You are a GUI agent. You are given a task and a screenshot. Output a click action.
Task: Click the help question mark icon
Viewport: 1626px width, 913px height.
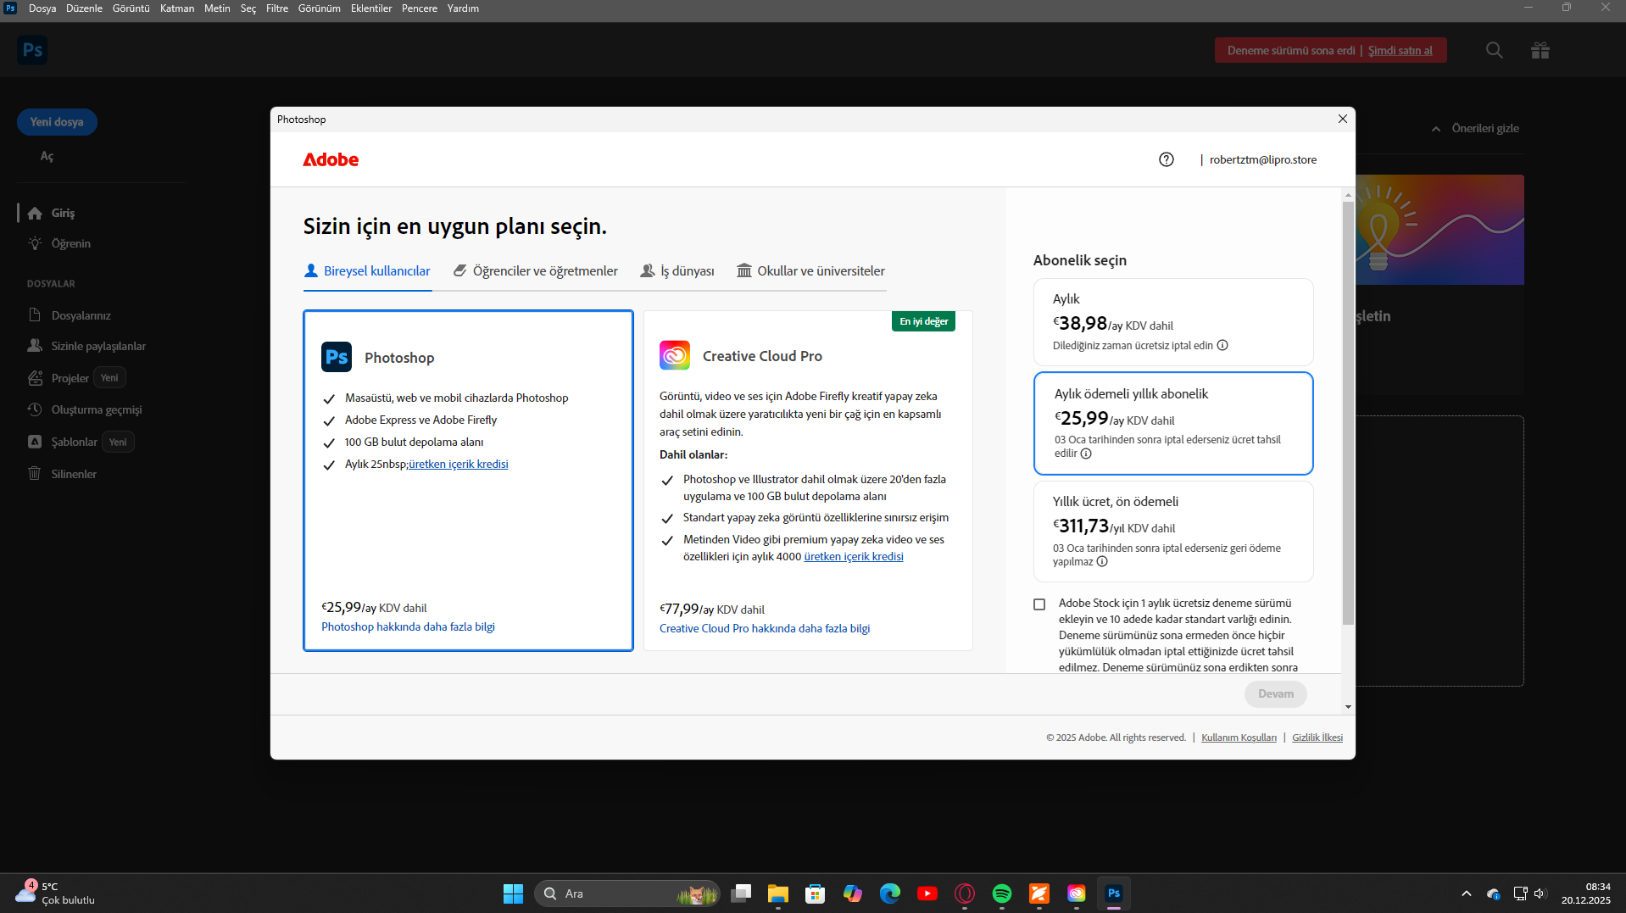coord(1167,159)
